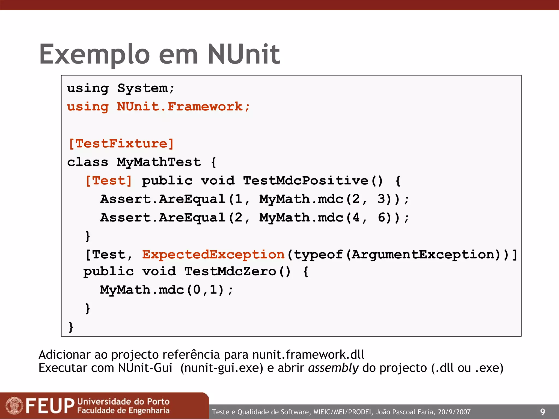Click the slide number 9
The width and height of the screenshot is (559, 419).
(543, 412)
